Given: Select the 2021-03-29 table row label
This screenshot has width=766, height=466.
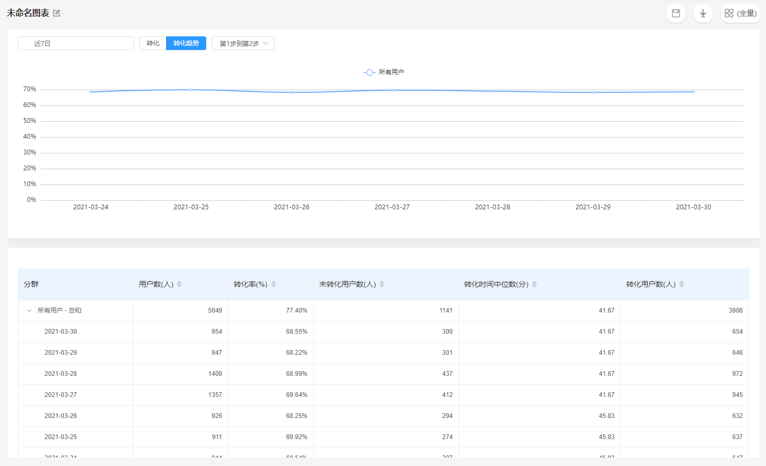Looking at the screenshot, I should [61, 353].
